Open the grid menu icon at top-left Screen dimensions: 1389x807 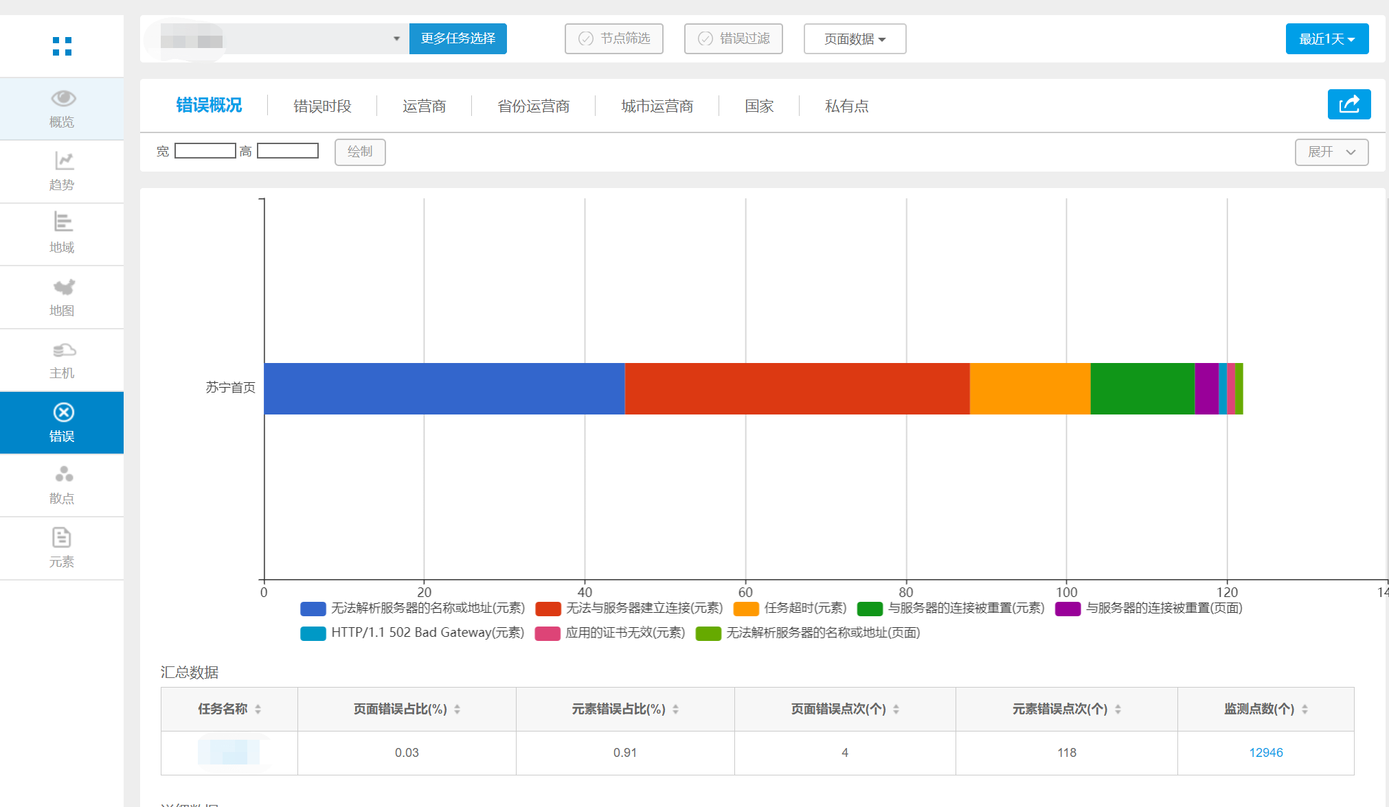pos(62,46)
